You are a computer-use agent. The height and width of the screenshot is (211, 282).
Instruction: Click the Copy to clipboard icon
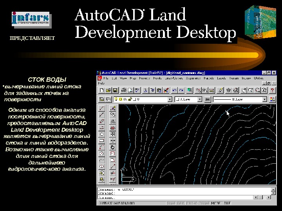coord(152,90)
